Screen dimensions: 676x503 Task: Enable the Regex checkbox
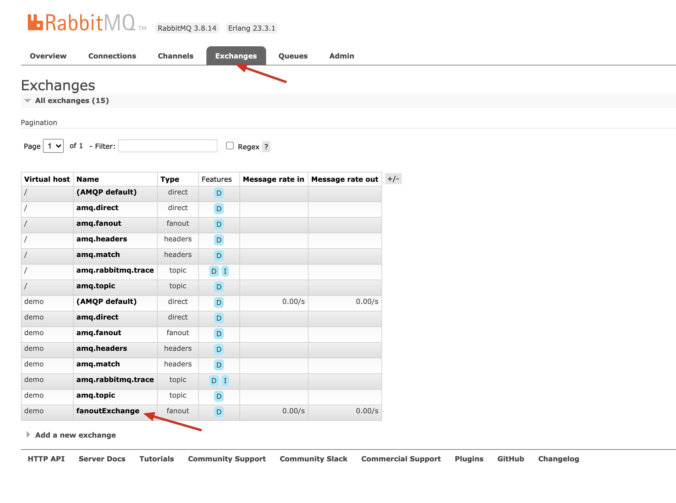click(x=230, y=146)
